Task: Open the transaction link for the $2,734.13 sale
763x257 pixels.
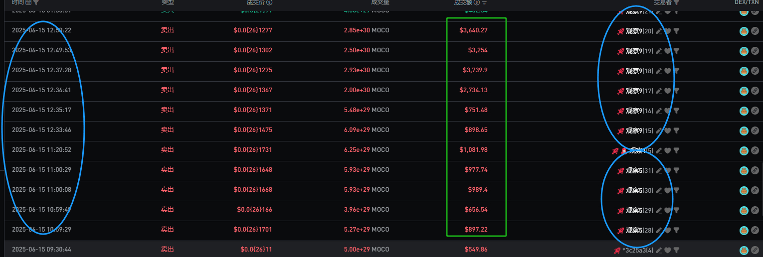Action: point(755,91)
